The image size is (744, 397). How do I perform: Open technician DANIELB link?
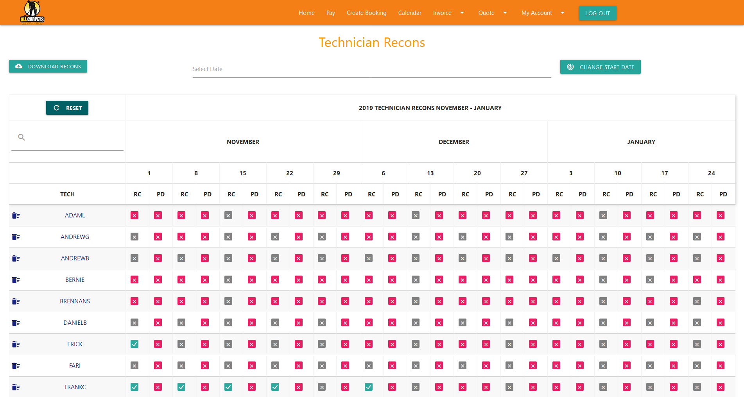pos(75,323)
